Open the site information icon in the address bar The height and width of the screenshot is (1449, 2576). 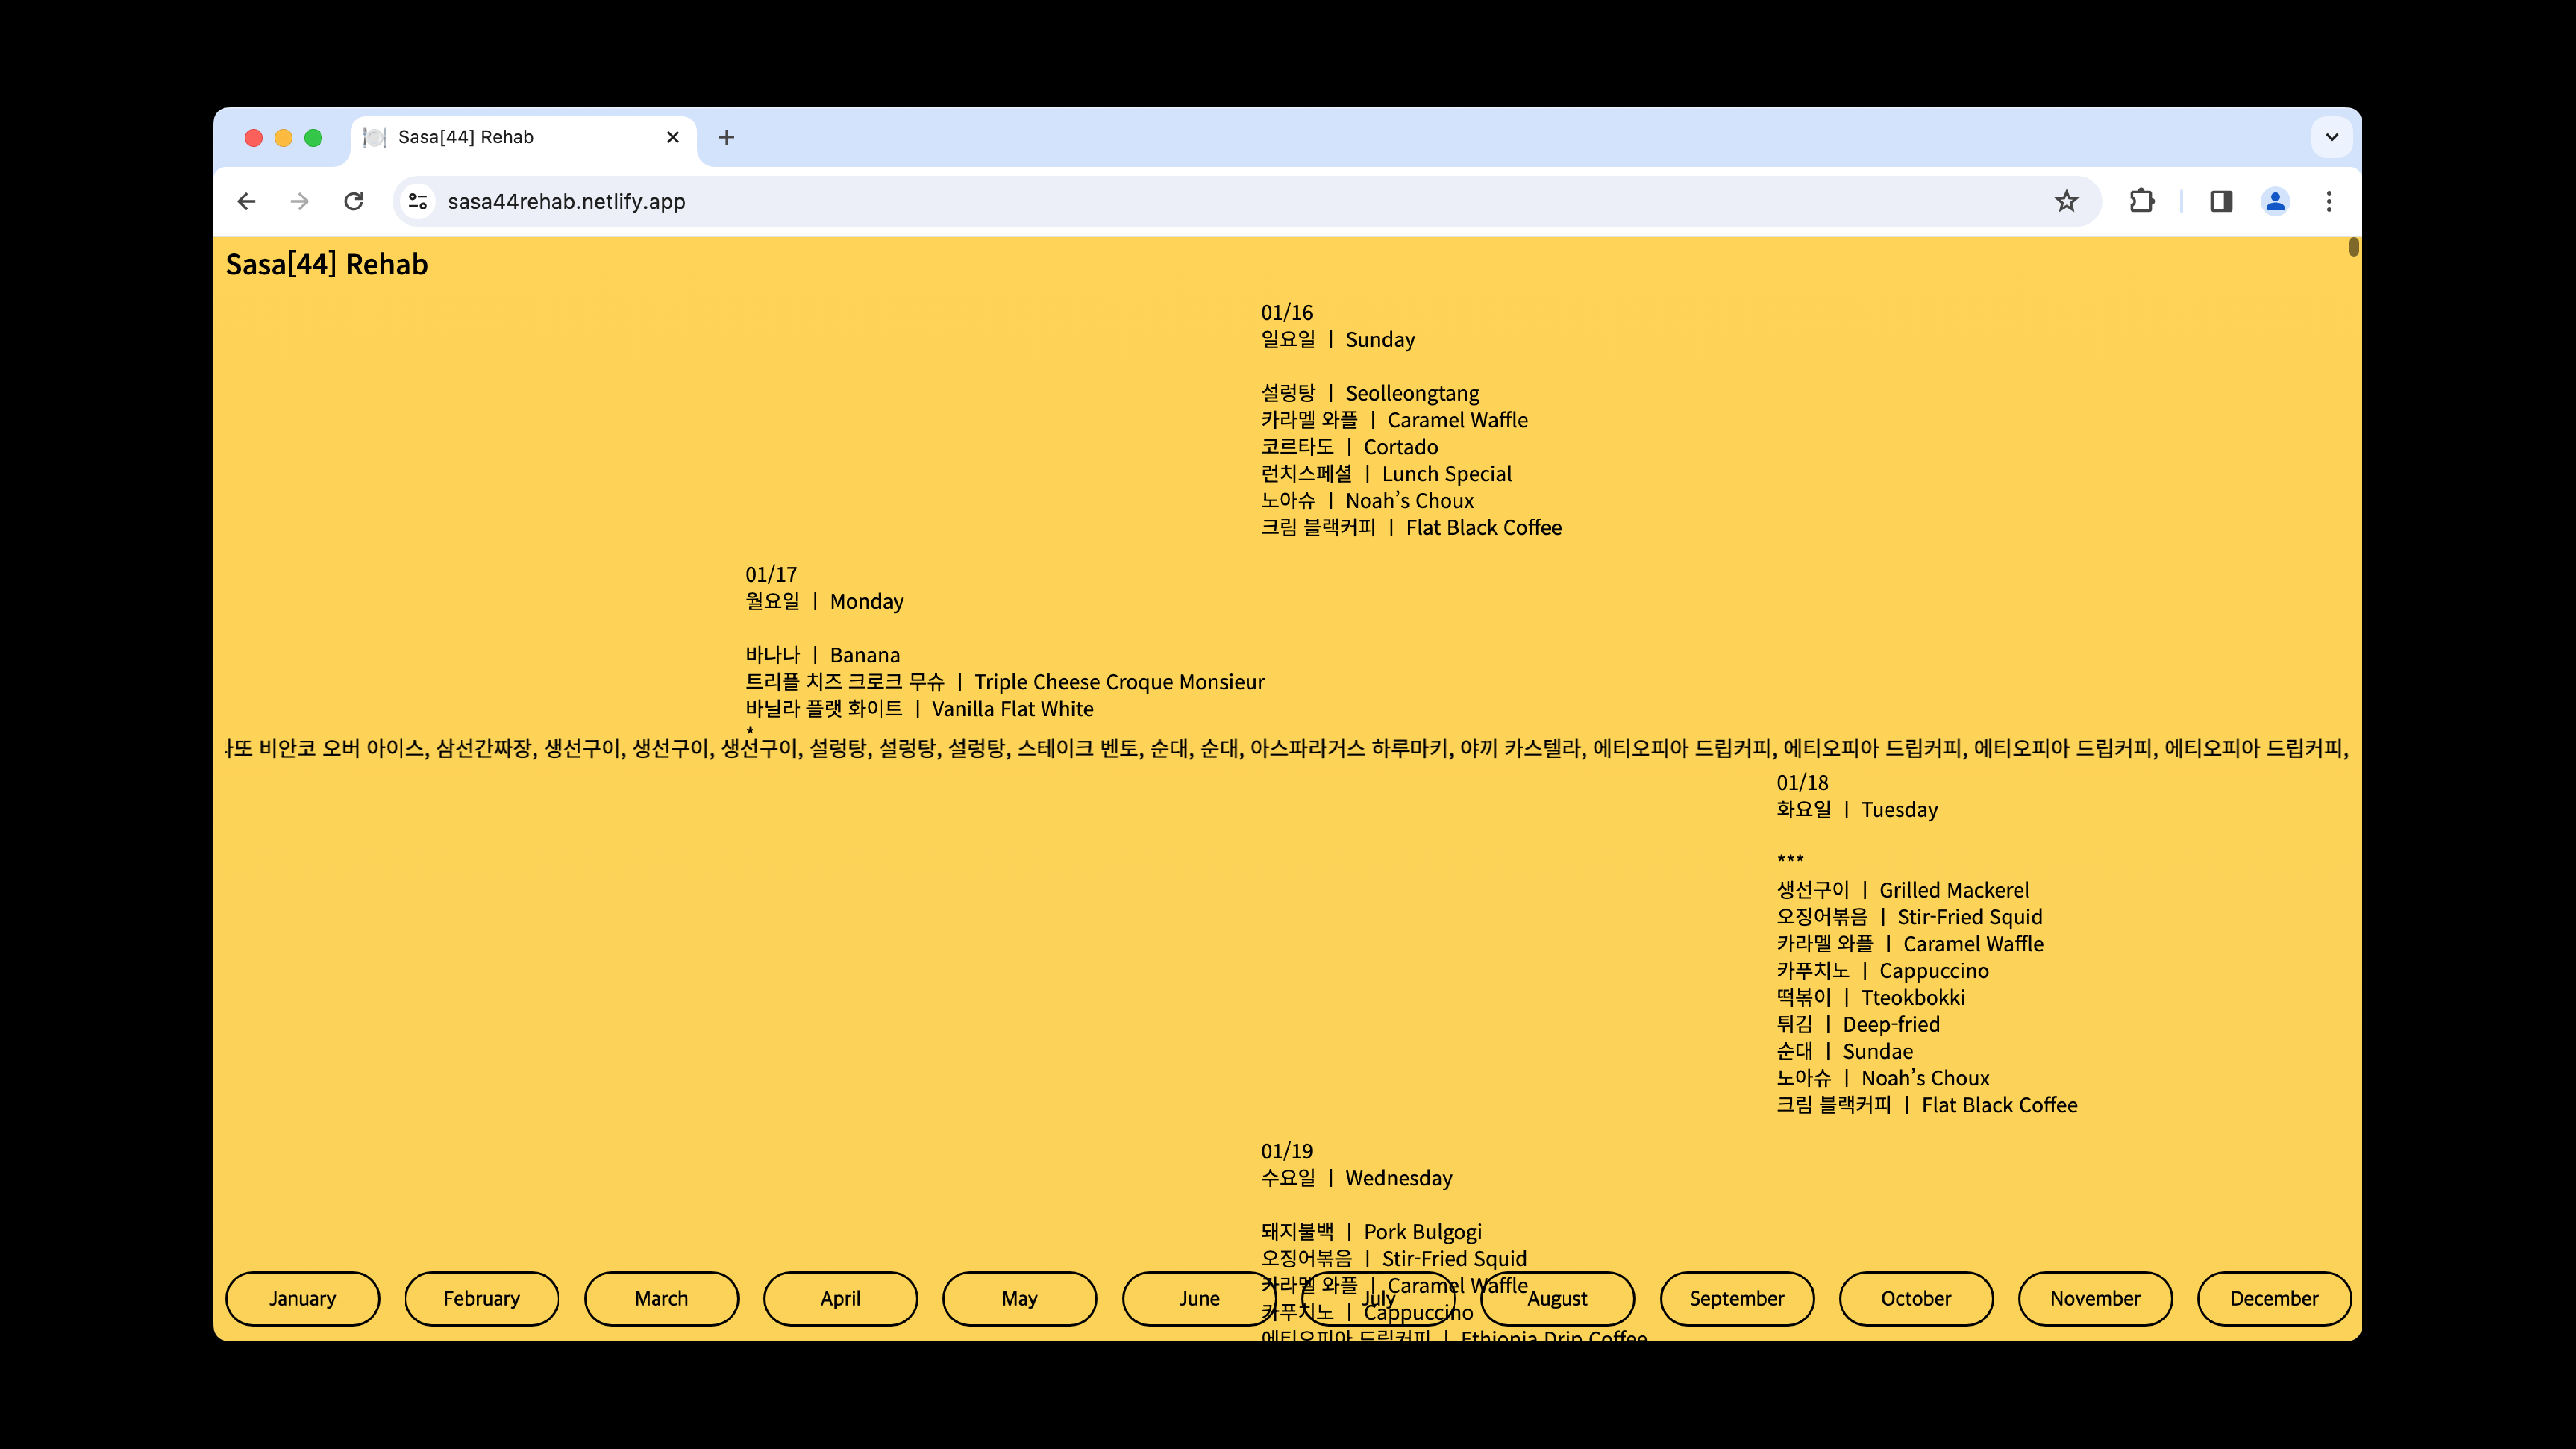pos(418,201)
